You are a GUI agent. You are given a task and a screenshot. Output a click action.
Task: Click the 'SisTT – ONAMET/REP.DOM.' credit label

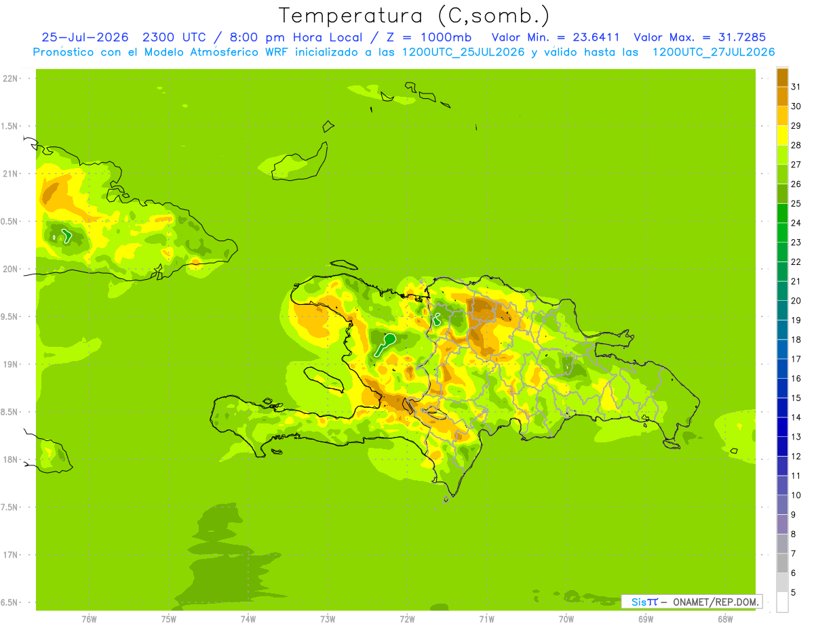tap(693, 602)
